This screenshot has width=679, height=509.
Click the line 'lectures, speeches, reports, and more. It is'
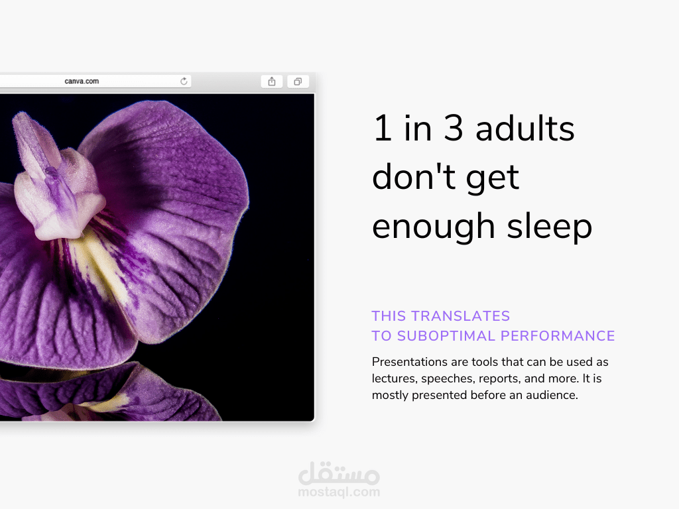click(x=487, y=378)
